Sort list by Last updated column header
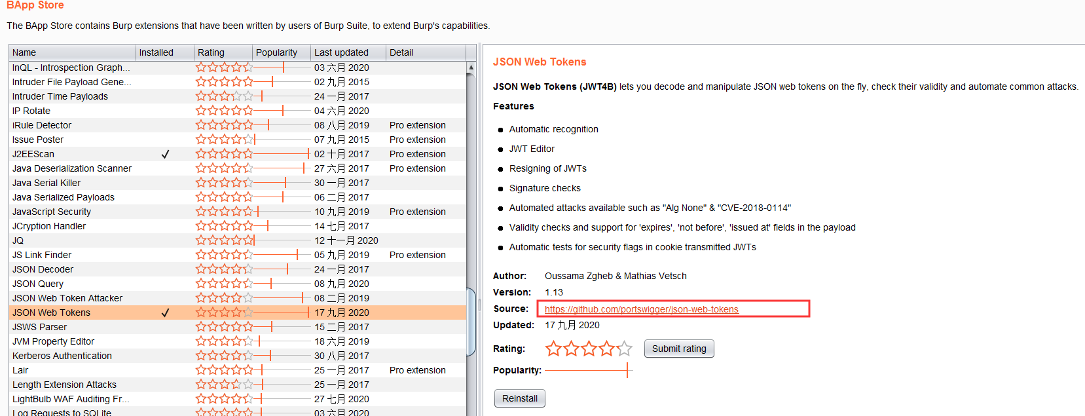 point(348,52)
